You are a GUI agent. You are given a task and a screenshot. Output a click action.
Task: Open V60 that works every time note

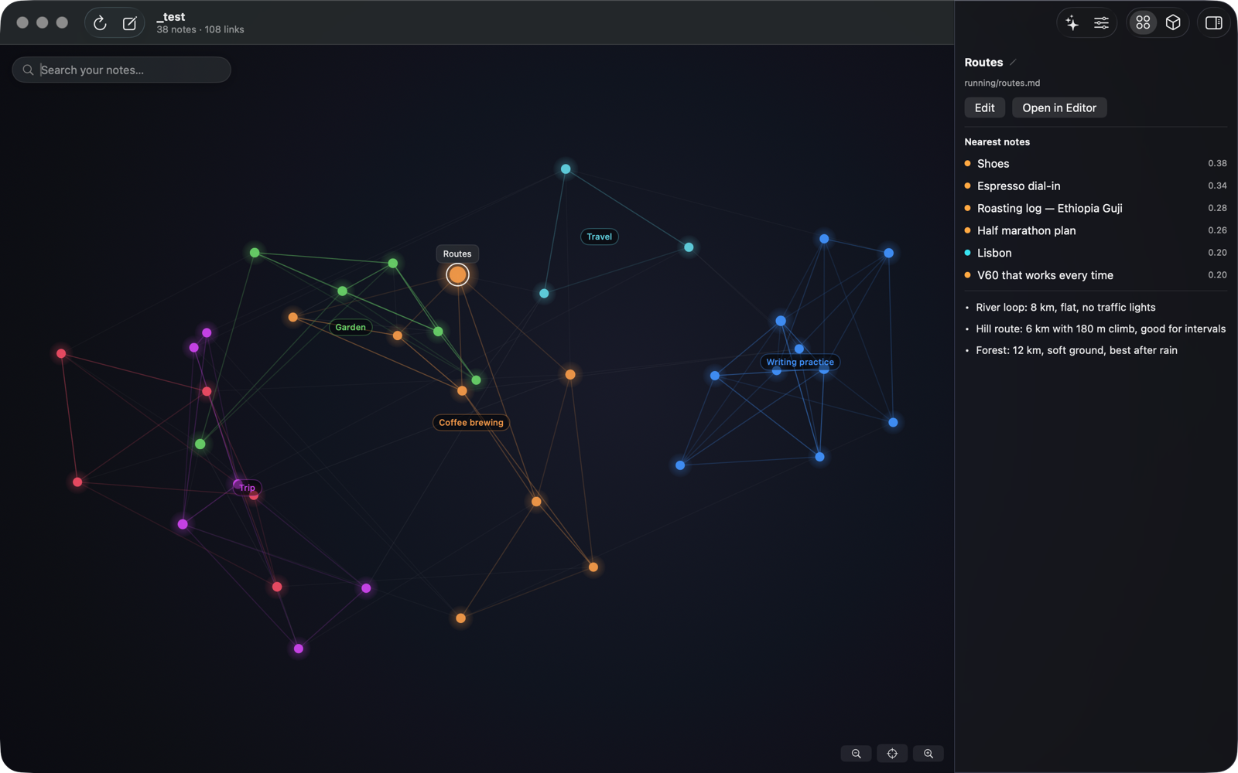[x=1096, y=275]
